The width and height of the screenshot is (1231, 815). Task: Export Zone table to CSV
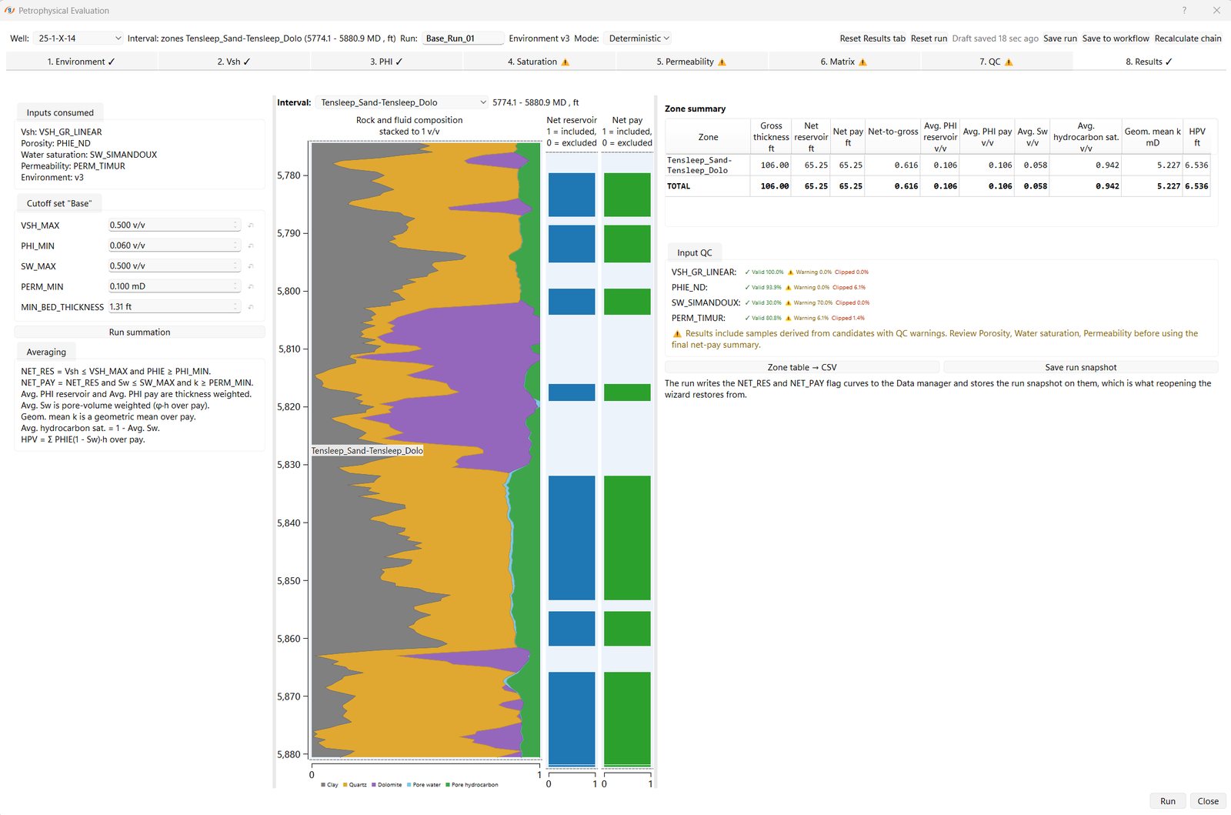802,368
